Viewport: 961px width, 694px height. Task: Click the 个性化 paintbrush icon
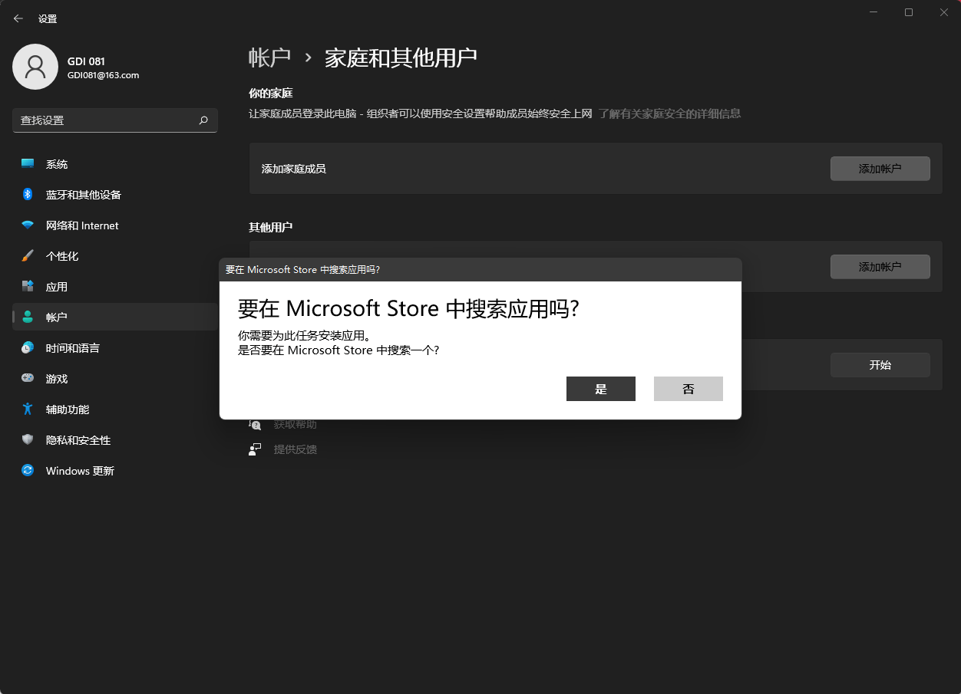(x=28, y=256)
